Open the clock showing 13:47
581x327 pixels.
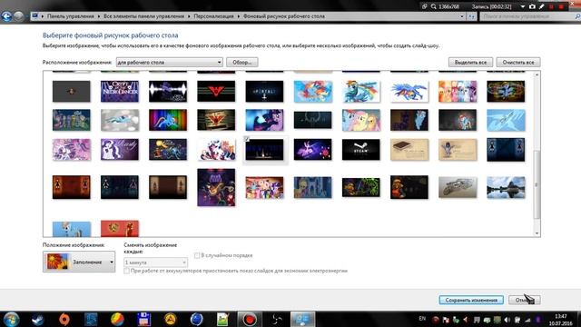tap(561, 320)
